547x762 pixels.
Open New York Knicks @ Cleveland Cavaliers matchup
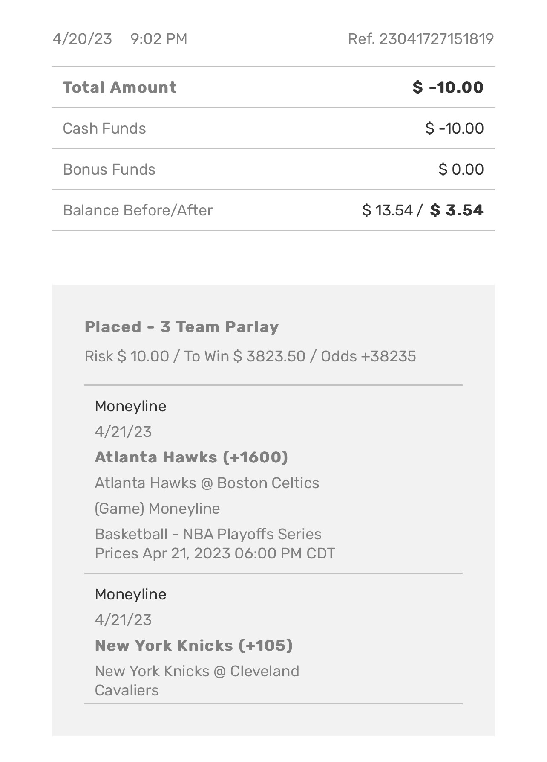pyautogui.click(x=197, y=680)
